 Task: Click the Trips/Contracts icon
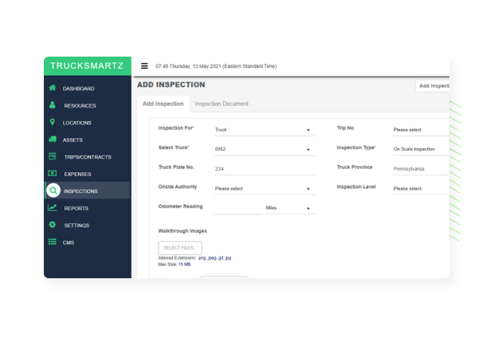click(x=52, y=156)
